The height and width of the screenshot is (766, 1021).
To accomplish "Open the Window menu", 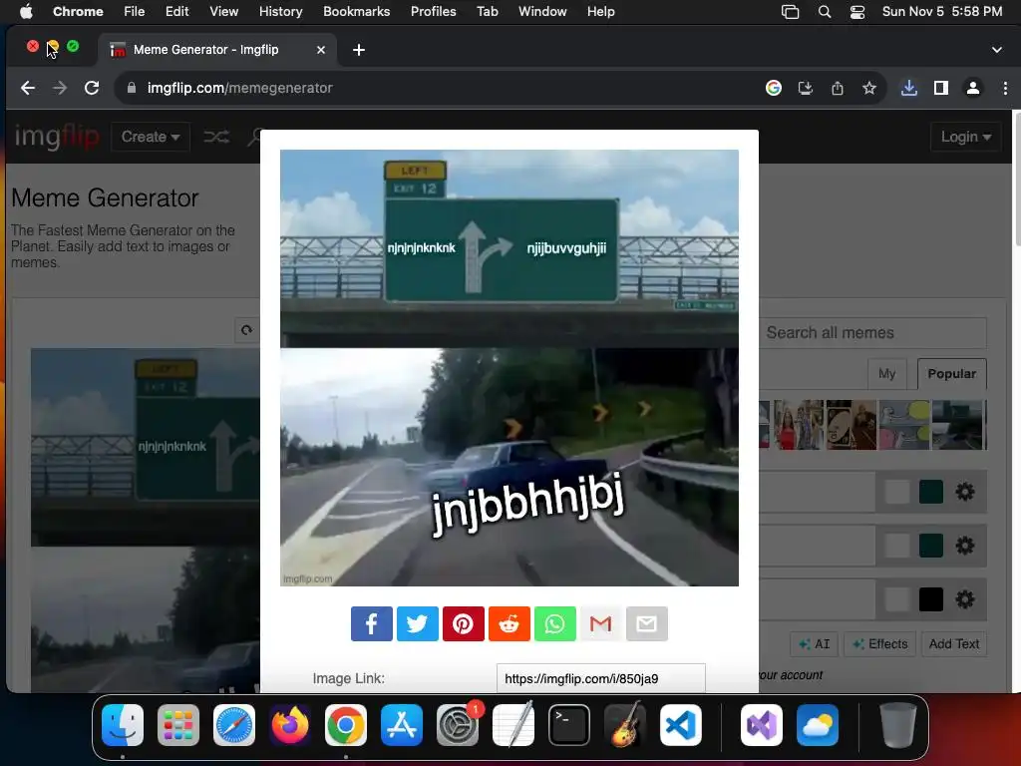I will pyautogui.click(x=542, y=11).
